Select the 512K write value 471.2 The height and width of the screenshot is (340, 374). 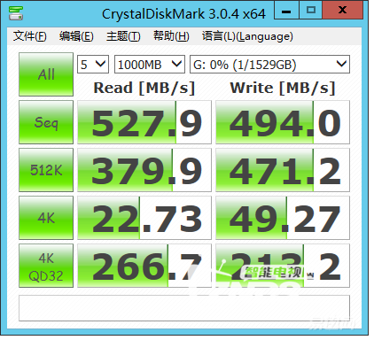283,170
